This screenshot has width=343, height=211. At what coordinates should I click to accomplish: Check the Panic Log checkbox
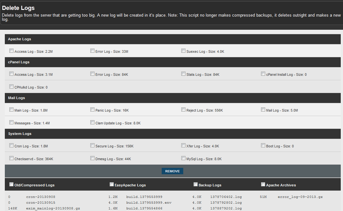[93, 110]
